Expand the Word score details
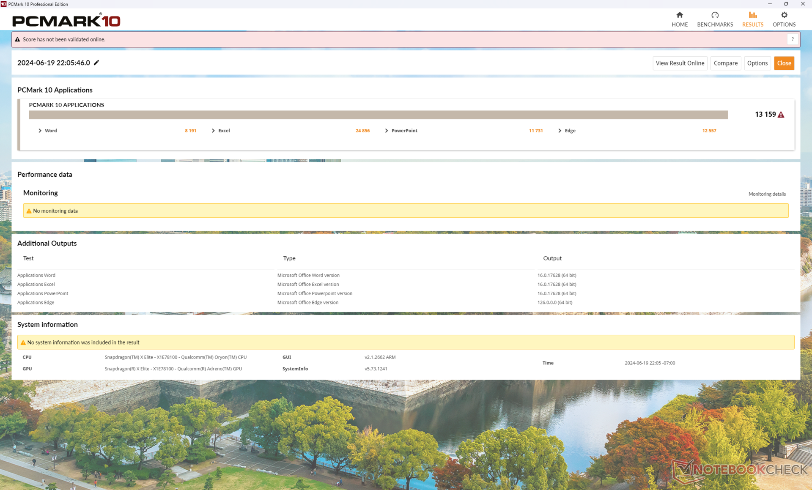The height and width of the screenshot is (490, 812). pyautogui.click(x=40, y=131)
